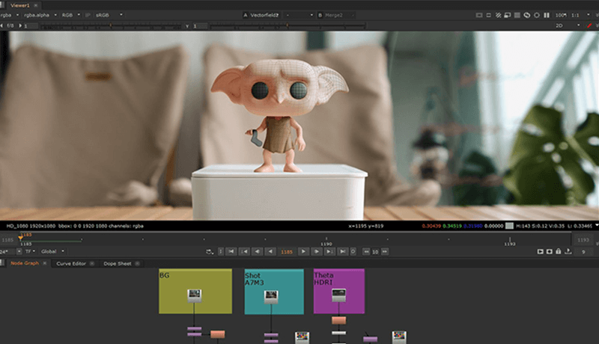599x344 pixels.
Task: Click the frame range end field 1193
Action: (583, 240)
